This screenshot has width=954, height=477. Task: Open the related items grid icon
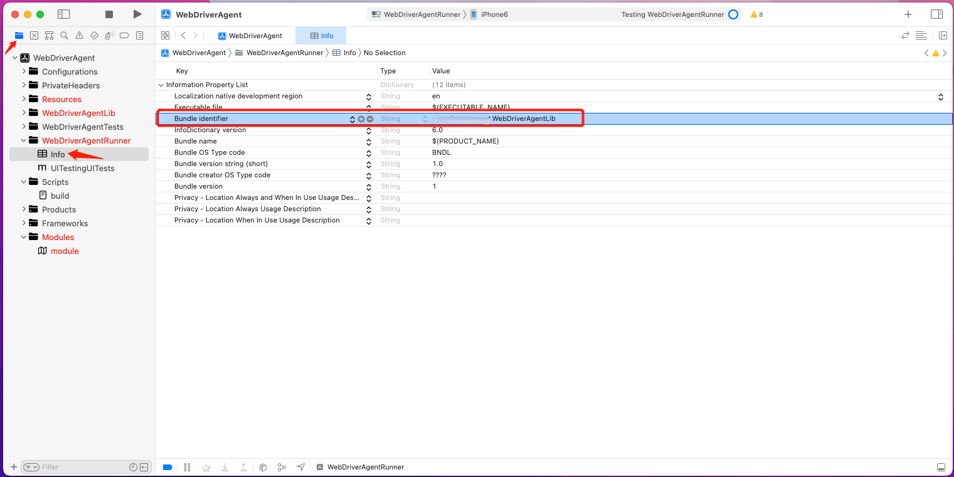pos(165,36)
